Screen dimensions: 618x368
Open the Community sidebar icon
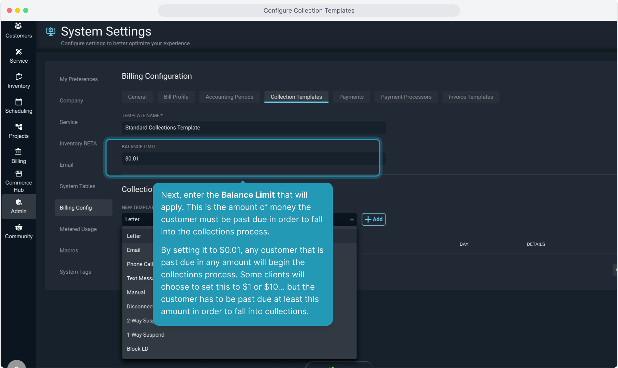(18, 228)
